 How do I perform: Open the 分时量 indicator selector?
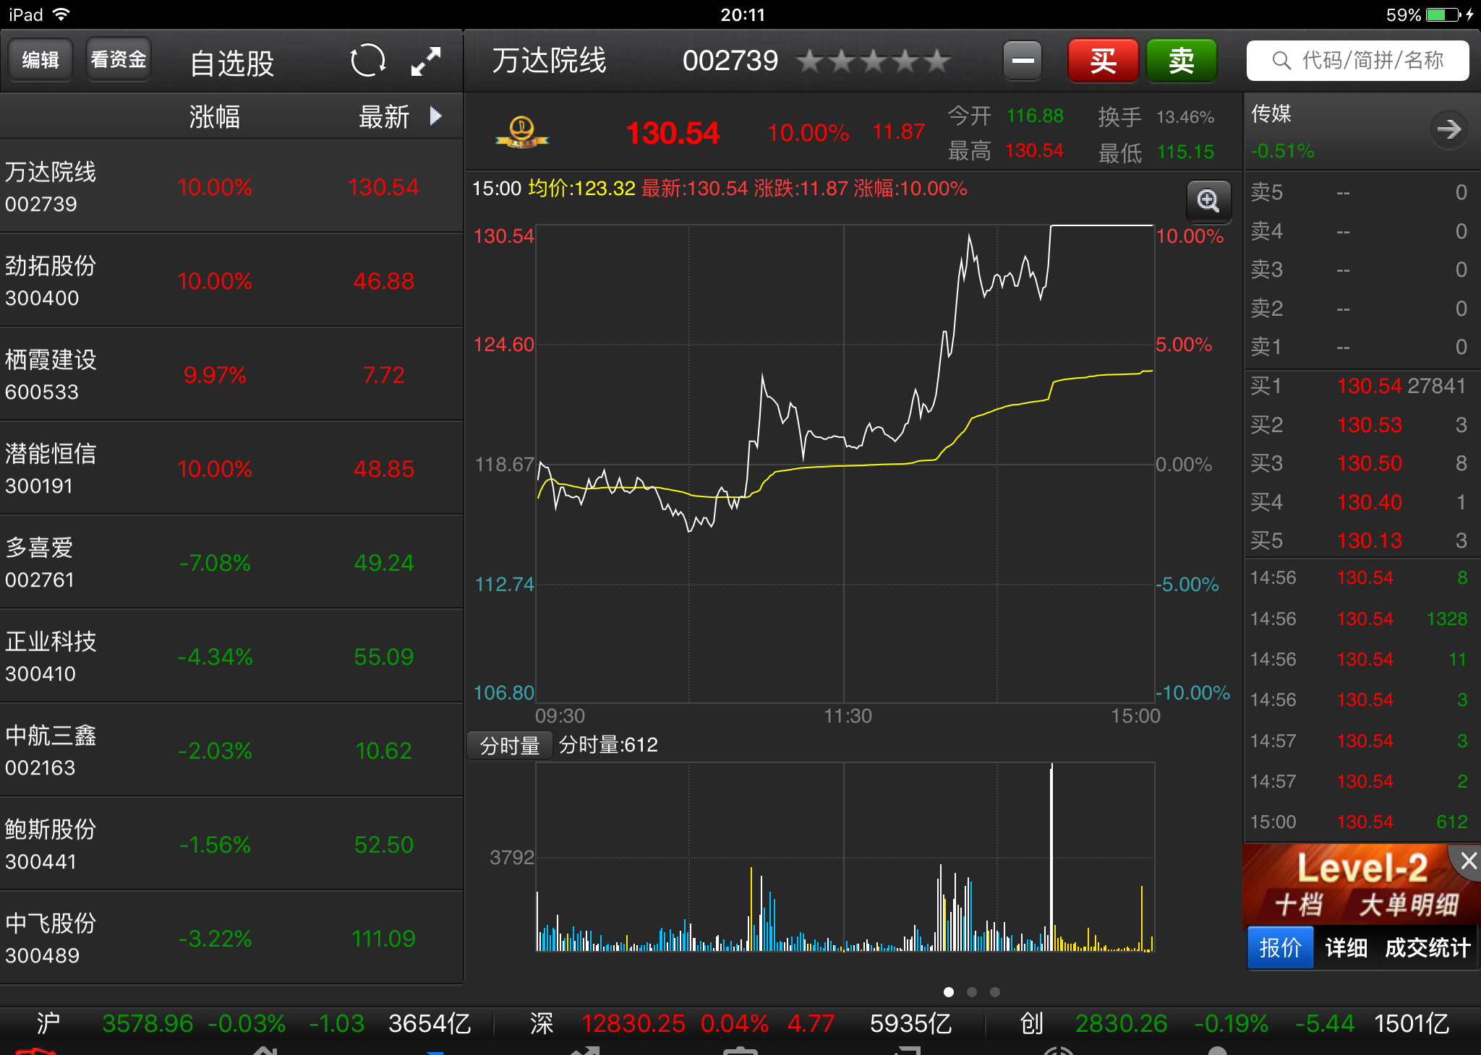[509, 745]
